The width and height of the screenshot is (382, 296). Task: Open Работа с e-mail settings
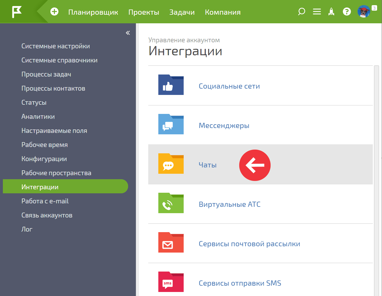pyautogui.click(x=45, y=201)
